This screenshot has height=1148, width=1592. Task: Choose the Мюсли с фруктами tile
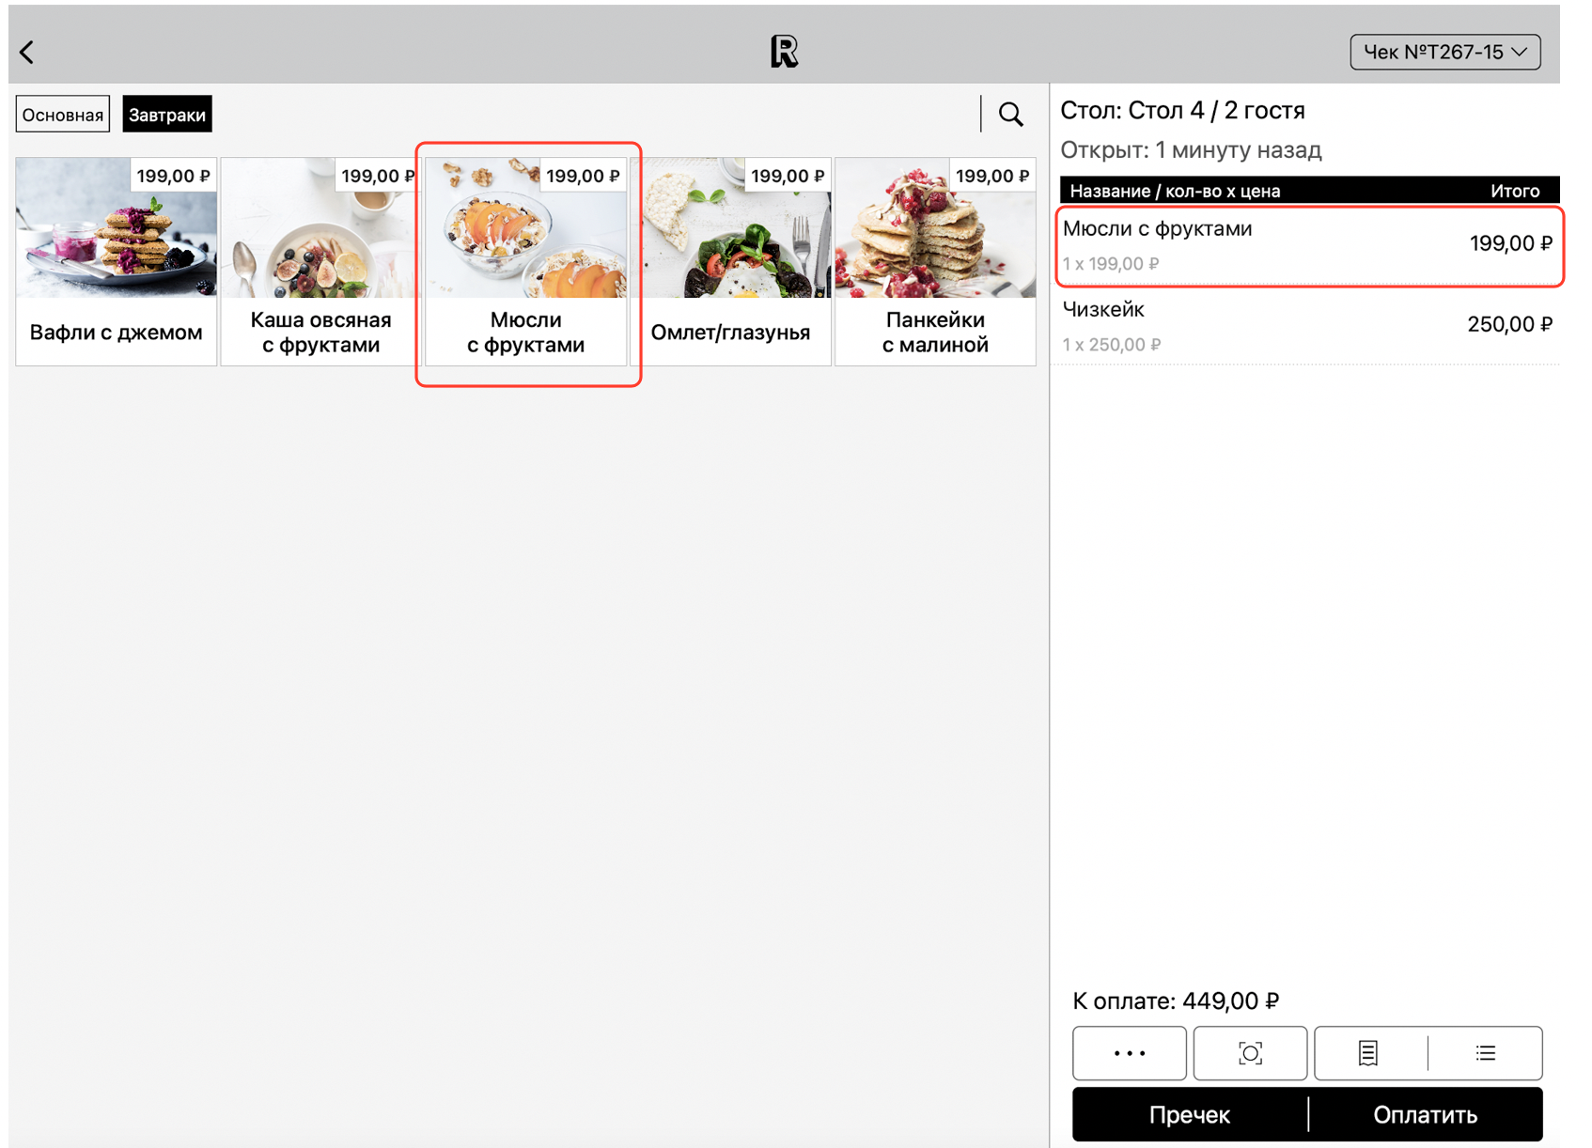[526, 261]
